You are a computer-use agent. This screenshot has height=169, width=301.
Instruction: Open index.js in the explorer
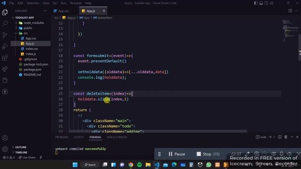click(x=31, y=54)
